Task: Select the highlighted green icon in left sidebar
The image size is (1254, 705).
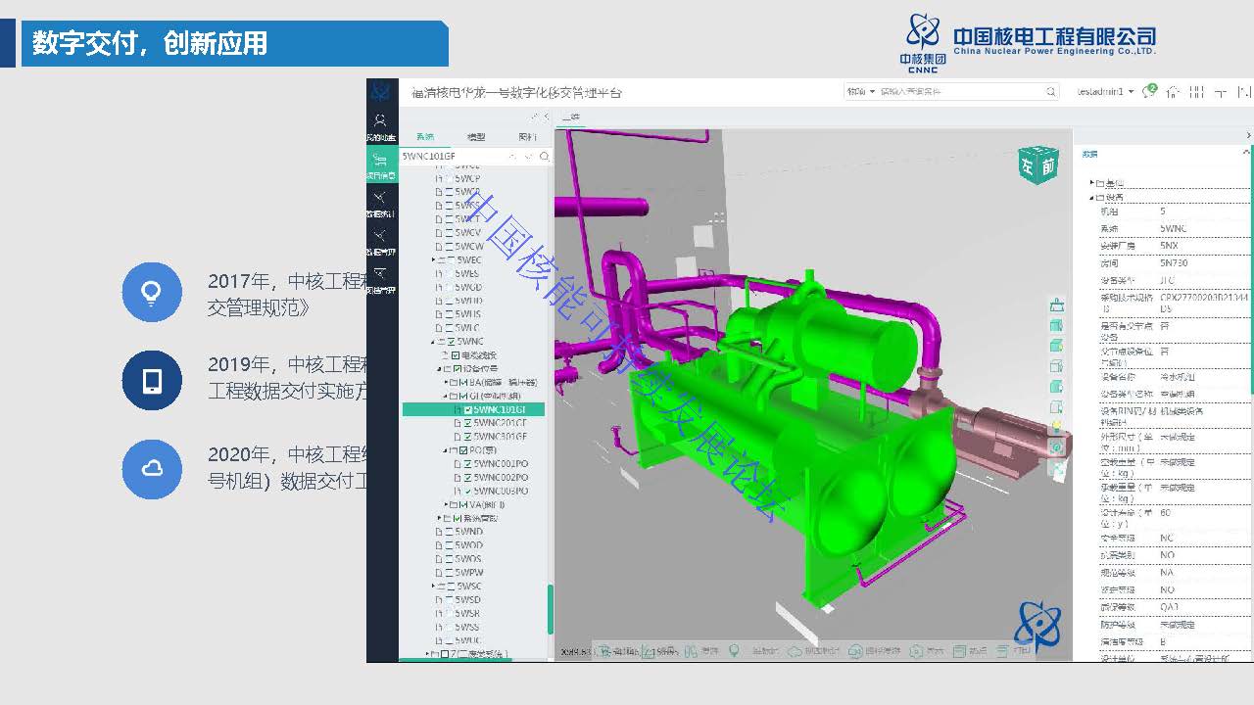Action: (x=381, y=166)
